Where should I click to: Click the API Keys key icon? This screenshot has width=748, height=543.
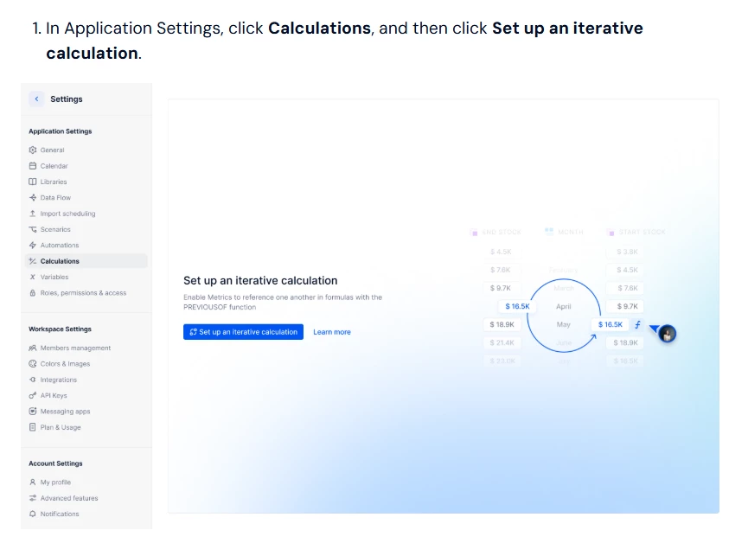click(33, 396)
